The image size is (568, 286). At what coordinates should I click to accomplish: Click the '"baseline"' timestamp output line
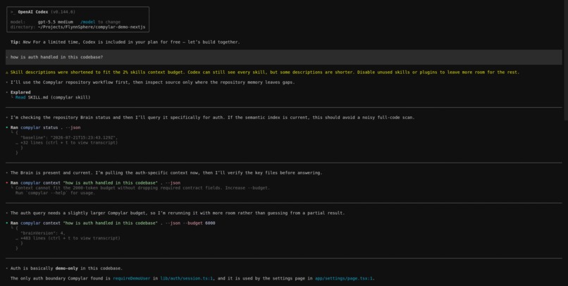click(x=69, y=138)
